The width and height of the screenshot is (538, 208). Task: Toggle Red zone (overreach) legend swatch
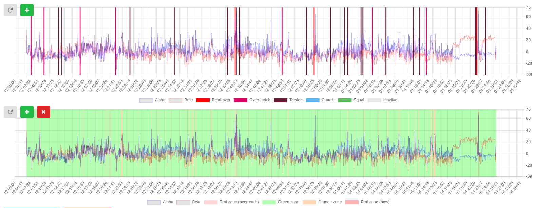[x=211, y=202]
